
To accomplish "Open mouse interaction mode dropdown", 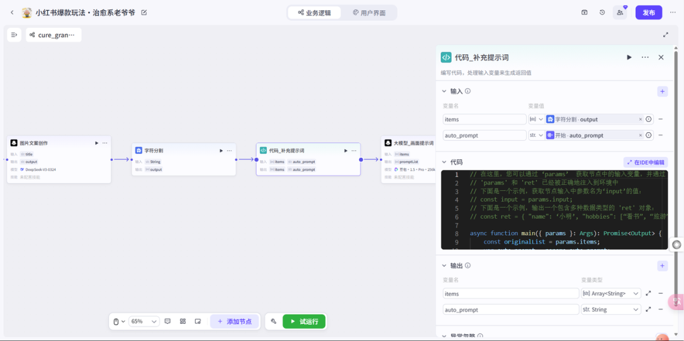I will tap(119, 321).
